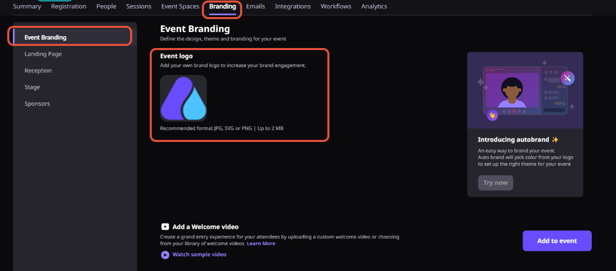
Task: Click the waving hand emoji badge in illustration
Action: point(492,115)
